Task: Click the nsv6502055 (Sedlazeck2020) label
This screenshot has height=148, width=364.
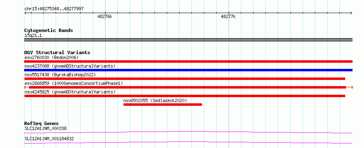Action: click(155, 100)
